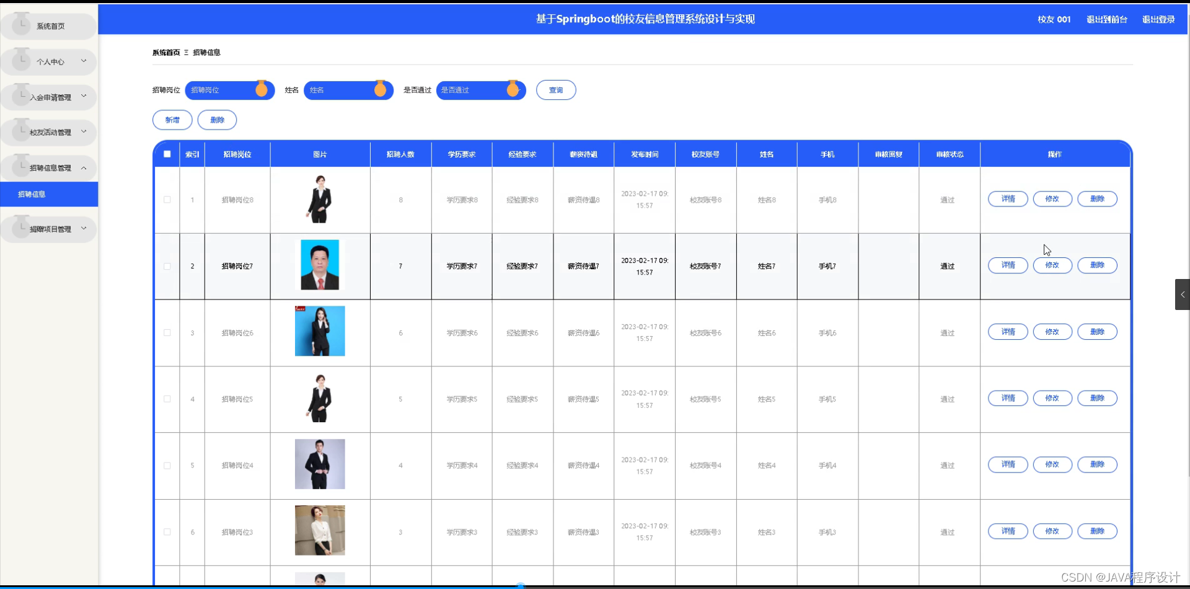1190x589 pixels.
Task: Click the 系统首页 sidebar icon
Action: 22,25
